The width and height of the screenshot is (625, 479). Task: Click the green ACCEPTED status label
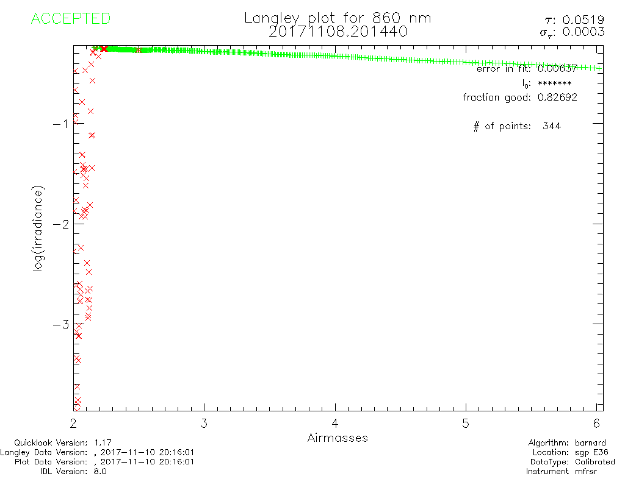[70, 19]
